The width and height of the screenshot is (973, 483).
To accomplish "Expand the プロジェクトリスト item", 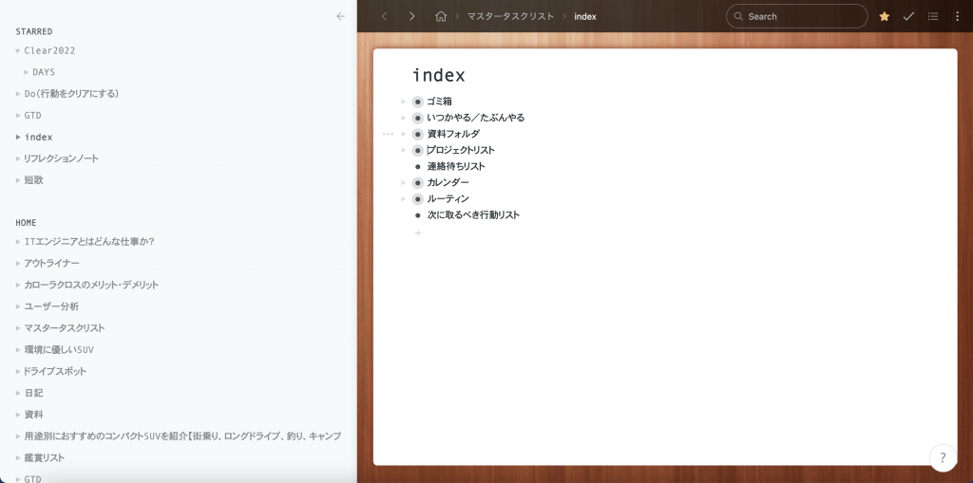I will tap(403, 150).
